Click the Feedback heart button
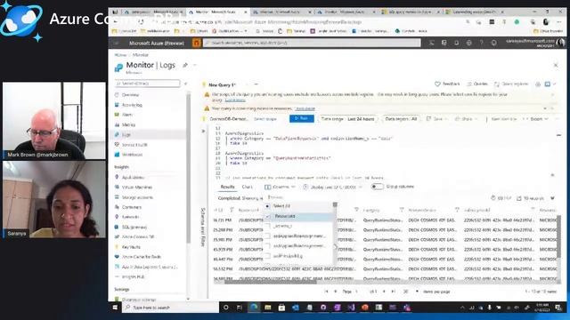The width and height of the screenshot is (570, 320). pyautogui.click(x=447, y=84)
